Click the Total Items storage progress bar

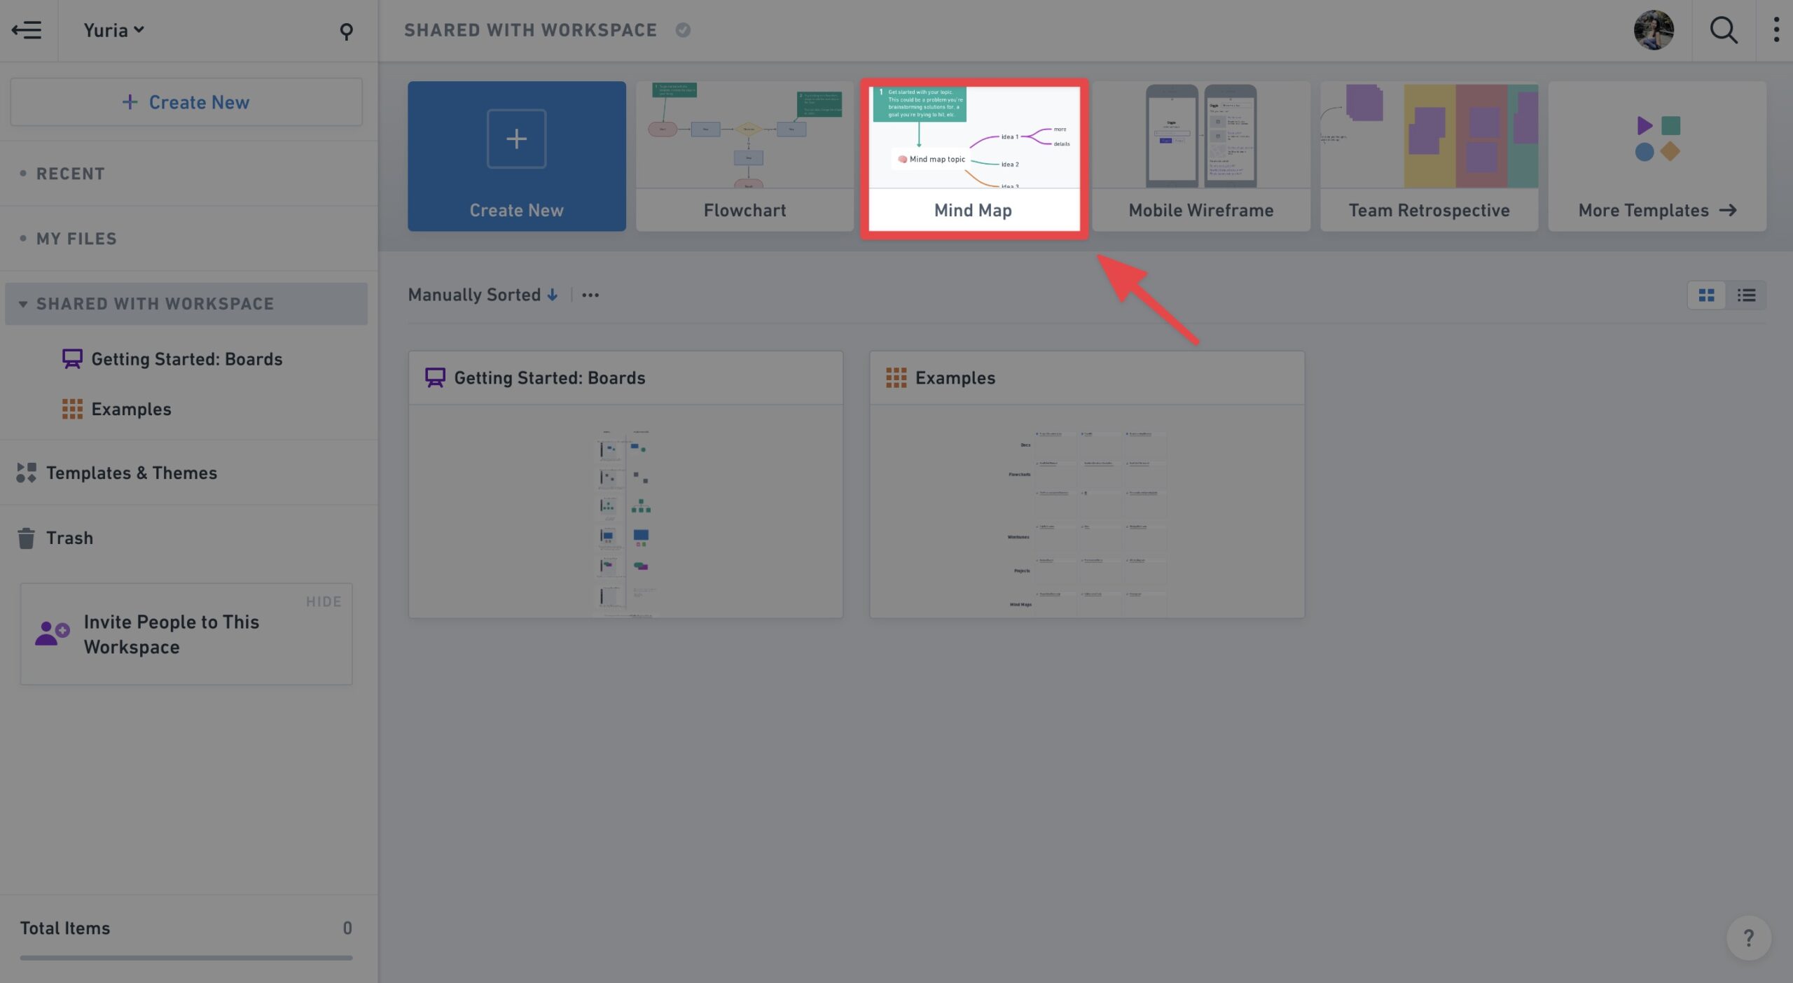coord(186,958)
